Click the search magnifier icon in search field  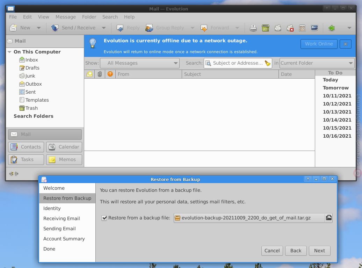[208, 63]
